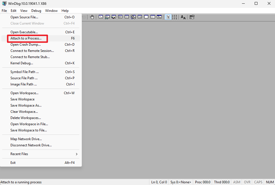The height and width of the screenshot is (185, 275).
Task: Click the OVR indicator in status bar
Action: pyautogui.click(x=247, y=182)
